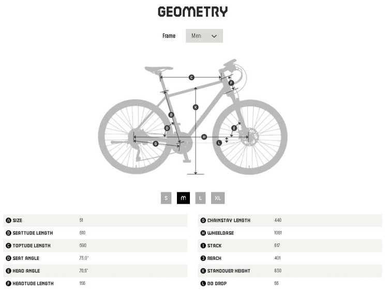
Task: Select standover height marker K in diagram
Action: coord(196,107)
